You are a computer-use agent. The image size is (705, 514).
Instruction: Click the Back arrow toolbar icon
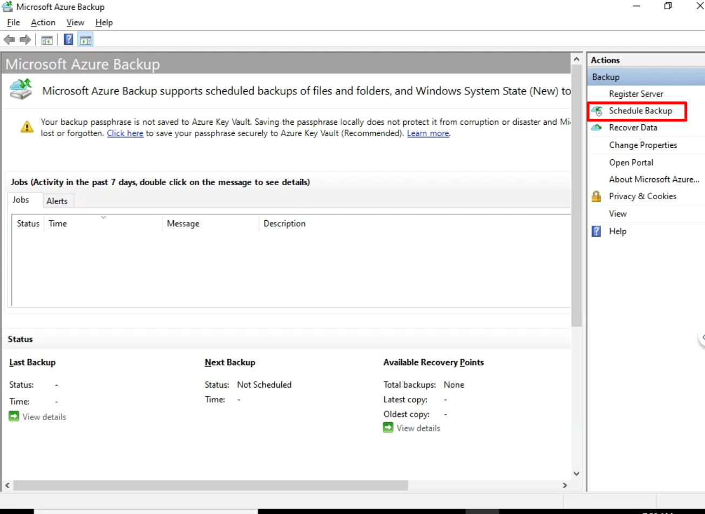point(9,39)
